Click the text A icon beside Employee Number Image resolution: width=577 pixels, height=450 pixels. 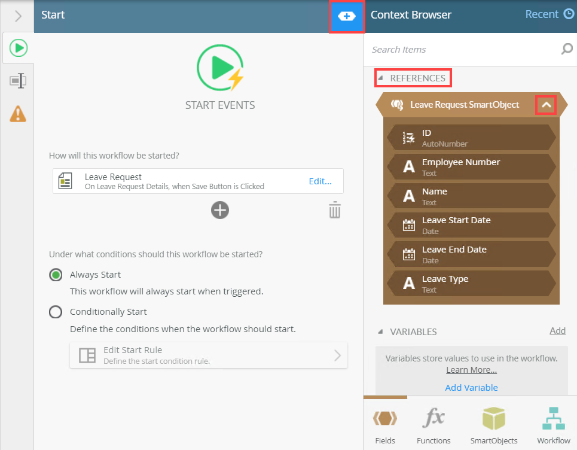[x=409, y=167]
